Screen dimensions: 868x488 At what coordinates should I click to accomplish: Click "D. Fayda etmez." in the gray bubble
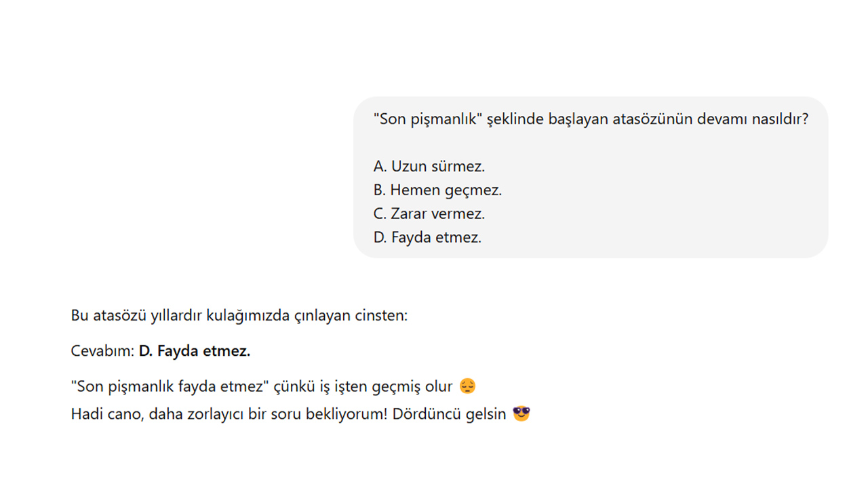427,237
